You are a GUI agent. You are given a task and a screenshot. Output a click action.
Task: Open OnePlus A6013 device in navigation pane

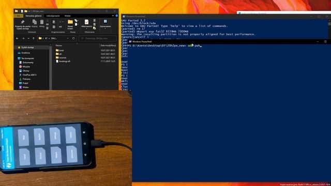pyautogui.click(x=29, y=75)
